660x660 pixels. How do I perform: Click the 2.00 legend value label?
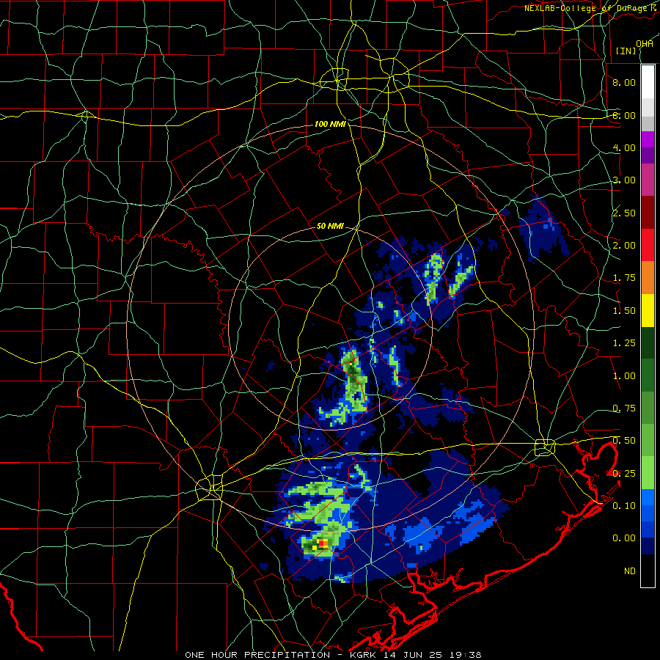pyautogui.click(x=624, y=246)
